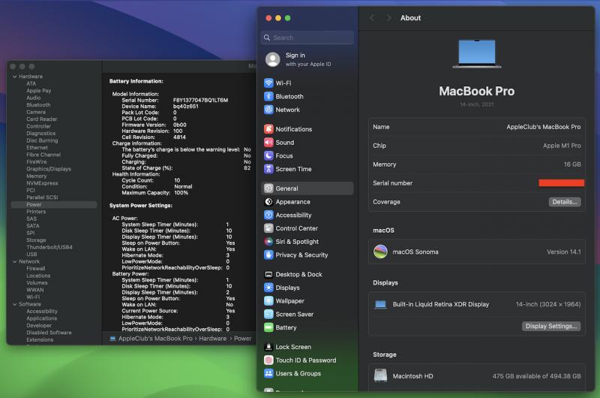Select Thunderbolt/USB4 in Hardware list
The height and width of the screenshot is (398, 600).
click(49, 247)
